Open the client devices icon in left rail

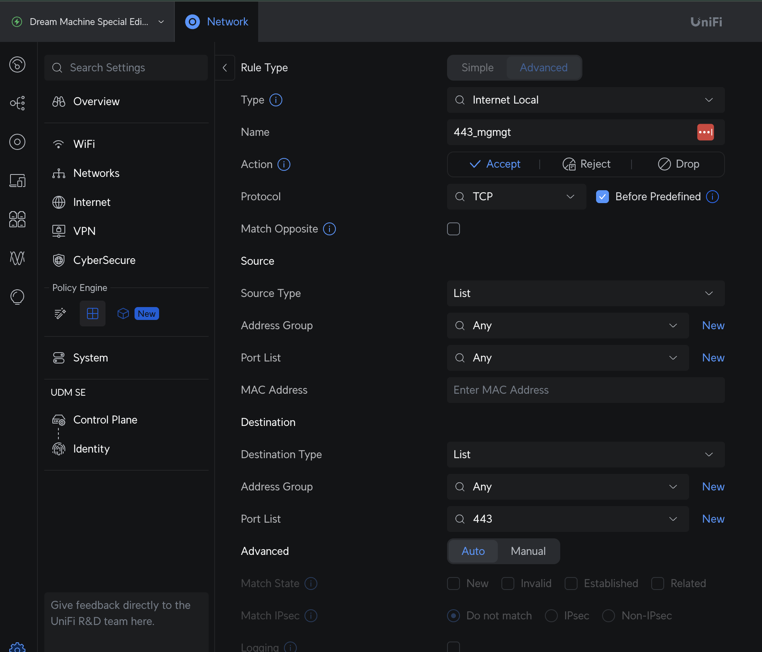(x=17, y=181)
